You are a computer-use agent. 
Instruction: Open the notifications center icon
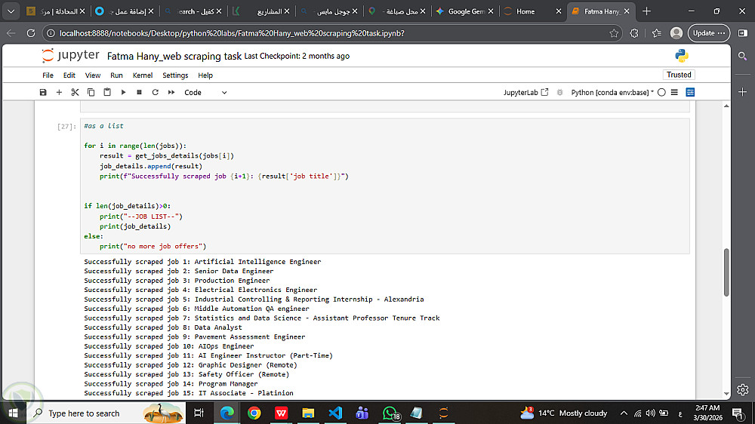tap(737, 413)
